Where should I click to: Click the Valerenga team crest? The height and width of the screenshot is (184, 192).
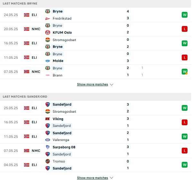(48, 140)
